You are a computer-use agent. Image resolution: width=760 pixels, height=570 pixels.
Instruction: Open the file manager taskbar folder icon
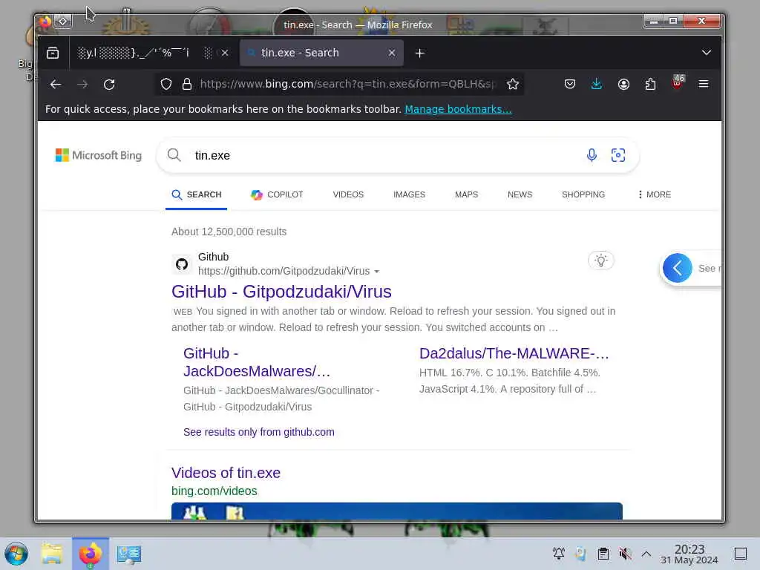pyautogui.click(x=52, y=554)
